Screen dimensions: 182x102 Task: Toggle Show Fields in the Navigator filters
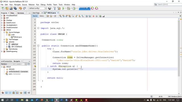click(x=6, y=93)
